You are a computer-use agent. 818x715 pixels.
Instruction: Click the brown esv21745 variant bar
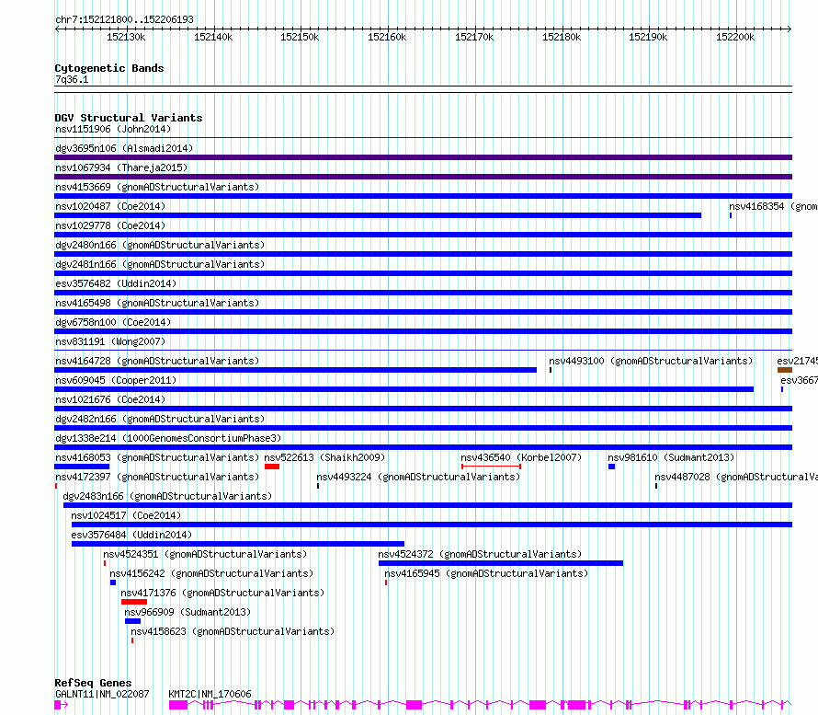785,370
